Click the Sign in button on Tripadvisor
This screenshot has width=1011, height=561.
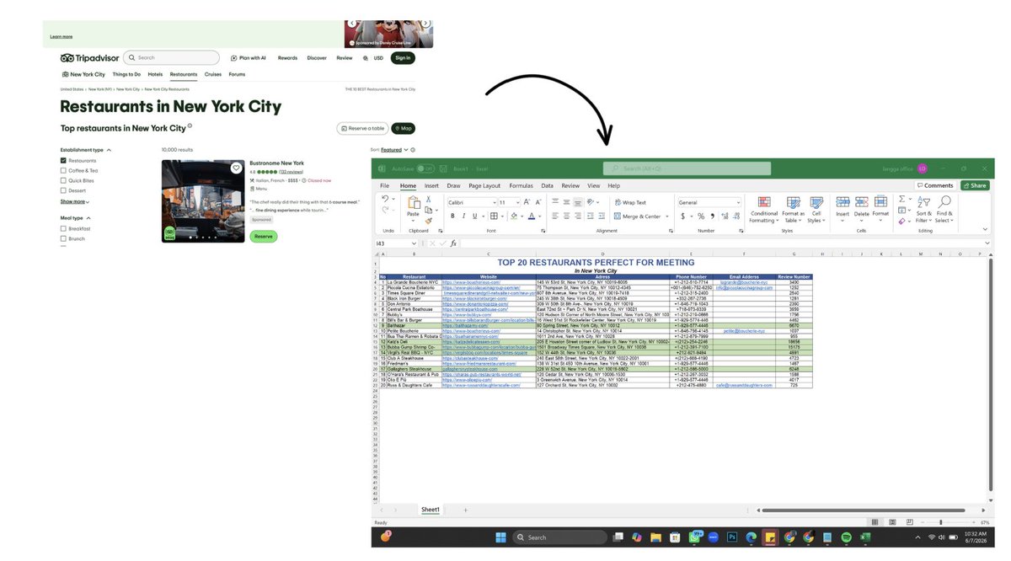(x=403, y=58)
